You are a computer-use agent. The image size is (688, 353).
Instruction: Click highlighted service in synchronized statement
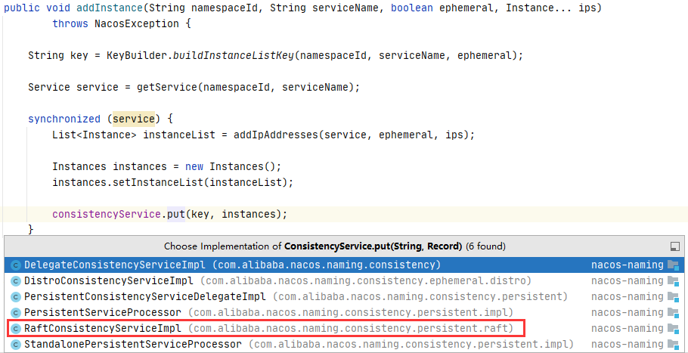tap(133, 119)
